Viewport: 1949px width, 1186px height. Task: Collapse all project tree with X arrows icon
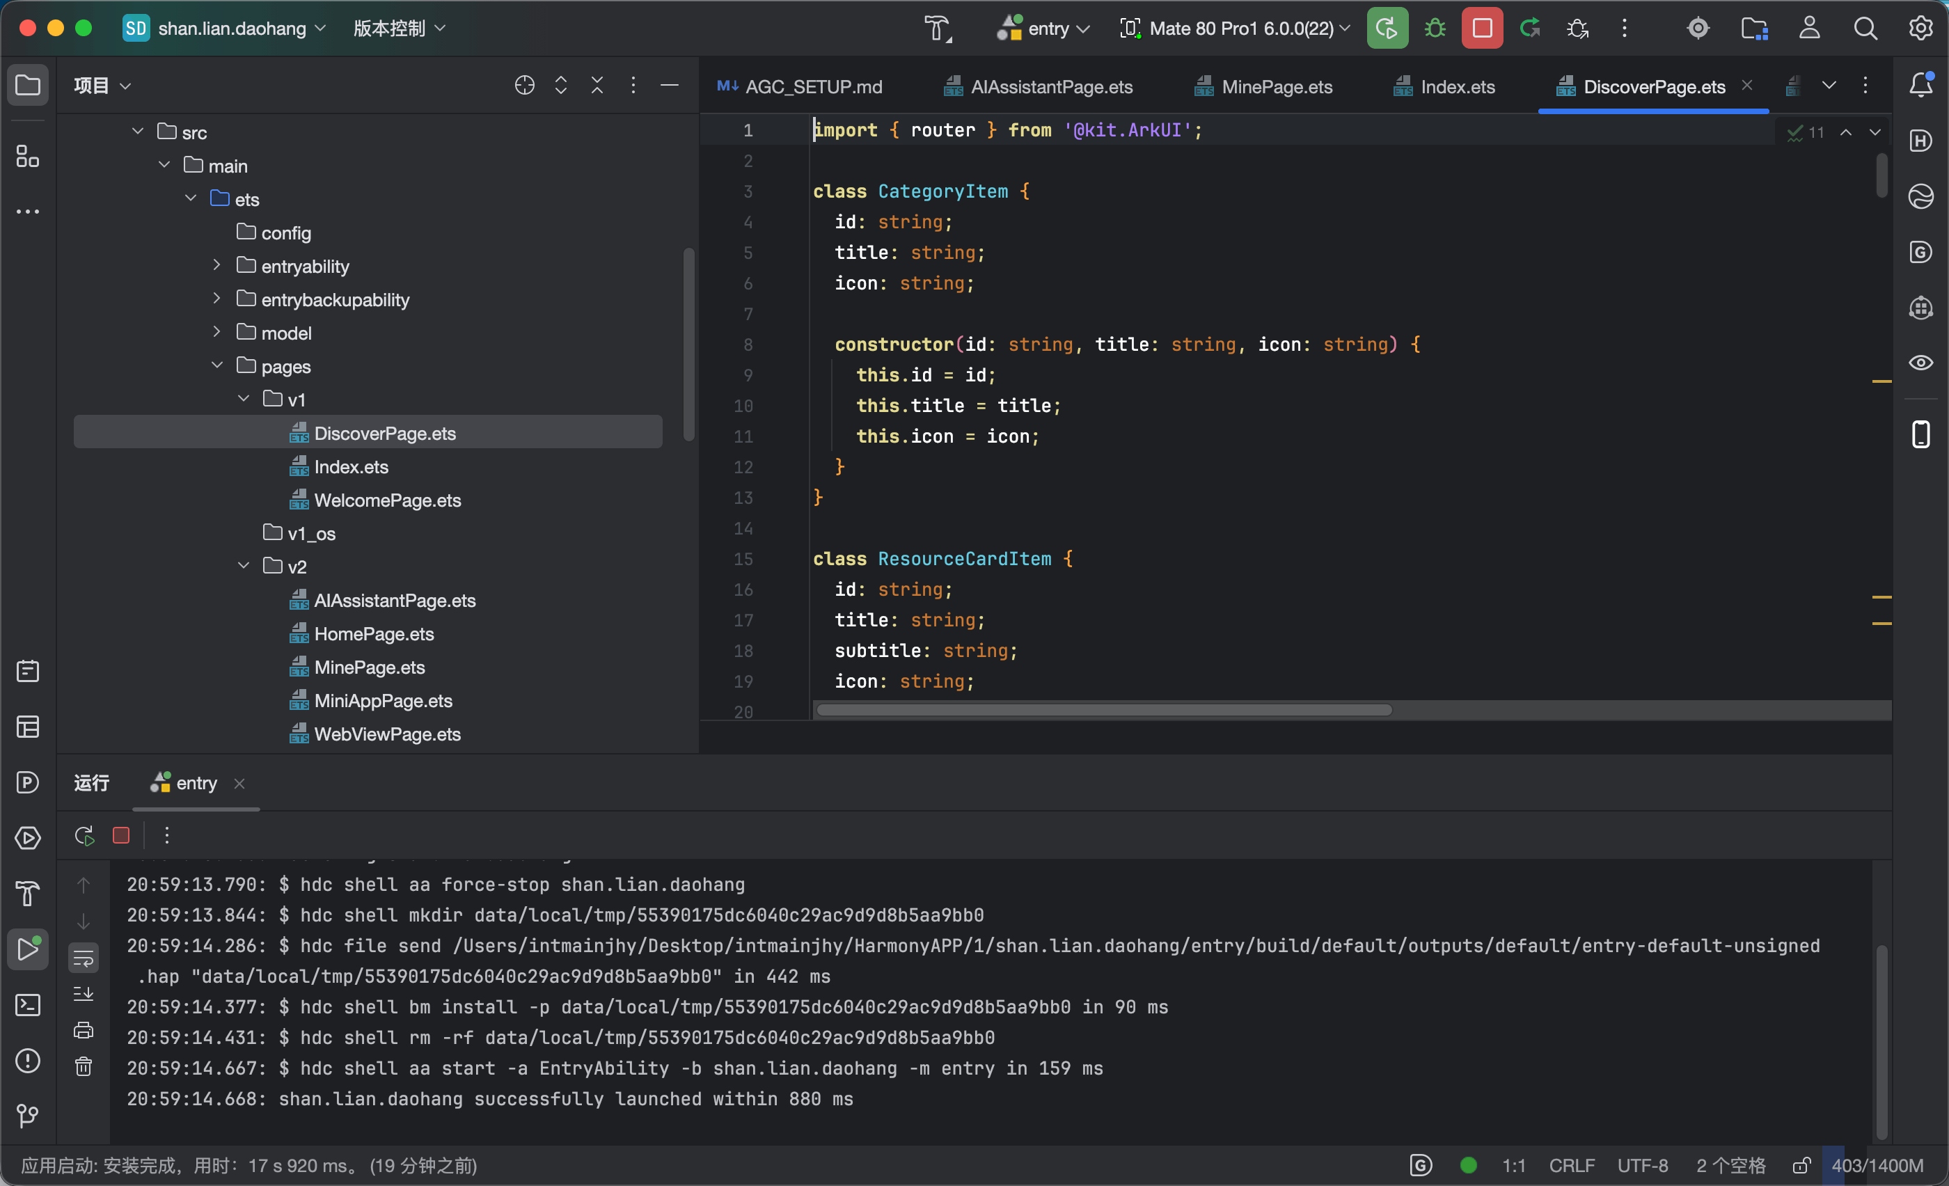click(x=597, y=85)
